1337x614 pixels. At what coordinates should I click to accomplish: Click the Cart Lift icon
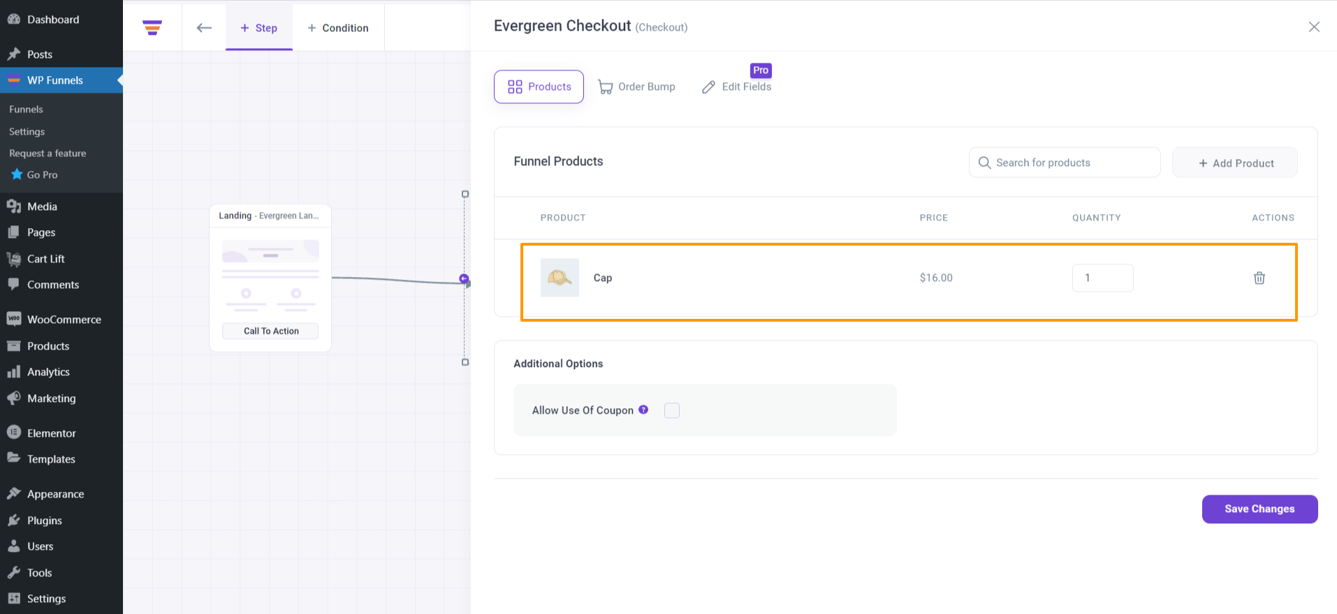point(14,259)
